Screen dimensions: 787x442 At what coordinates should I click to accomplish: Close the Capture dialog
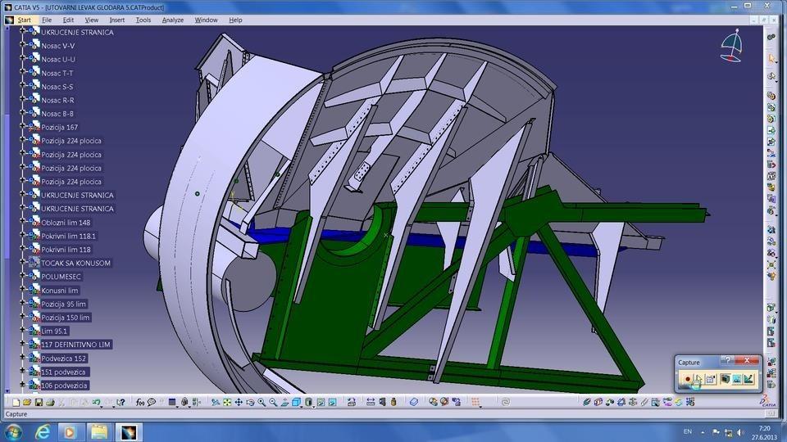747,360
